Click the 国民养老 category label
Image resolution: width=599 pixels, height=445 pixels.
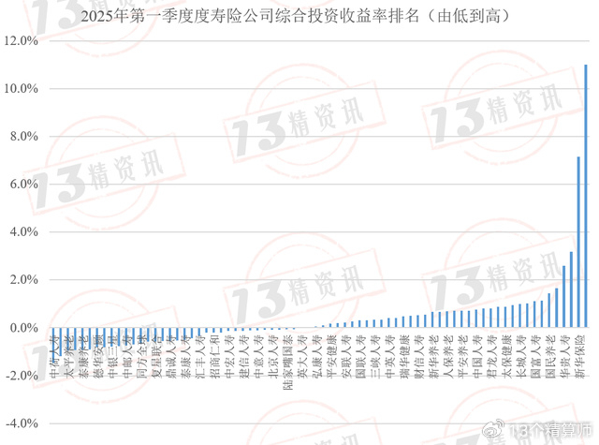coord(551,357)
